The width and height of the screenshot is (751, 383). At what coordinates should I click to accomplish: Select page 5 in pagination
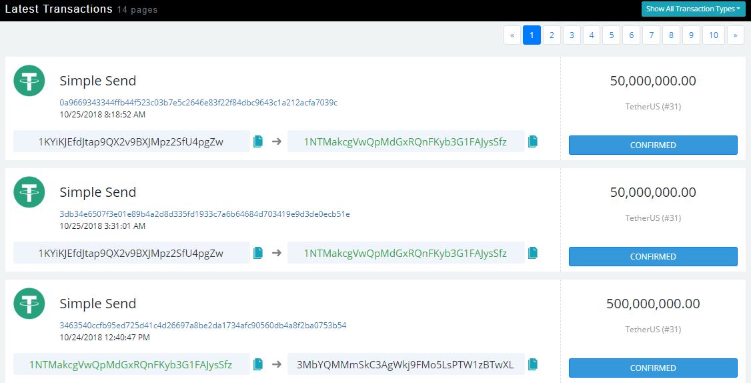612,35
